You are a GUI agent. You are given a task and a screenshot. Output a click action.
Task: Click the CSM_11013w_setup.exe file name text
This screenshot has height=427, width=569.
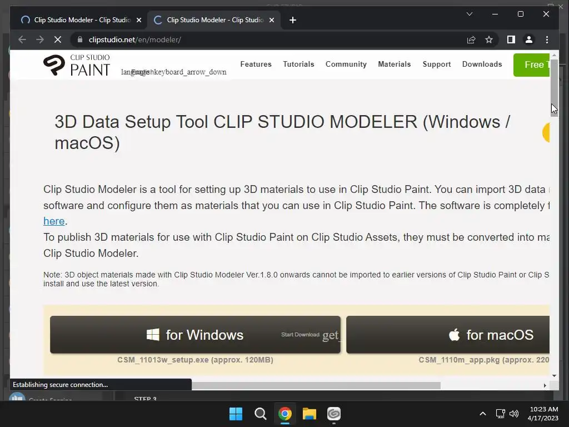(x=163, y=360)
